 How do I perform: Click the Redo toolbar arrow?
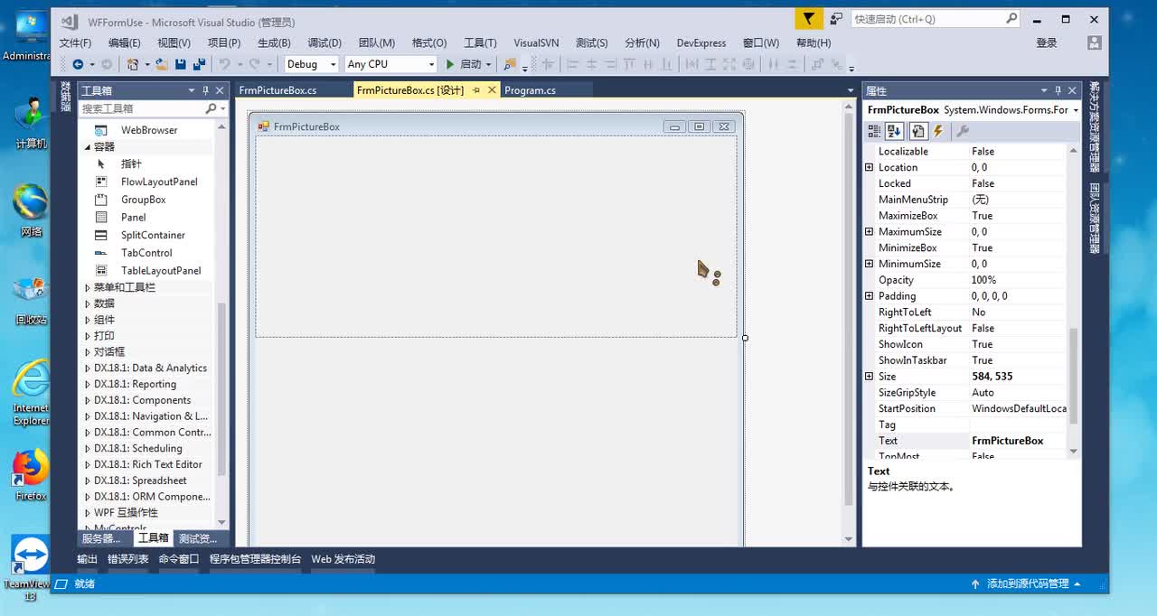(x=254, y=64)
